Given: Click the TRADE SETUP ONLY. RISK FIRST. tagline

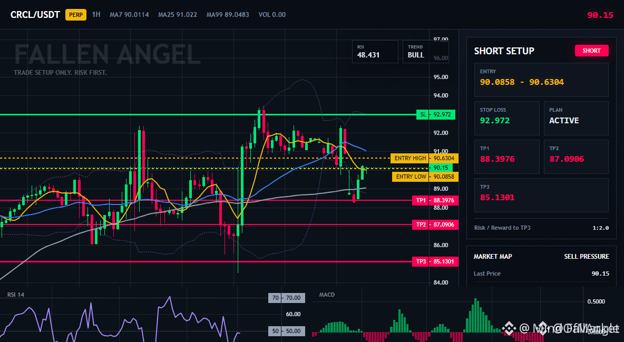Looking at the screenshot, I should coord(60,73).
